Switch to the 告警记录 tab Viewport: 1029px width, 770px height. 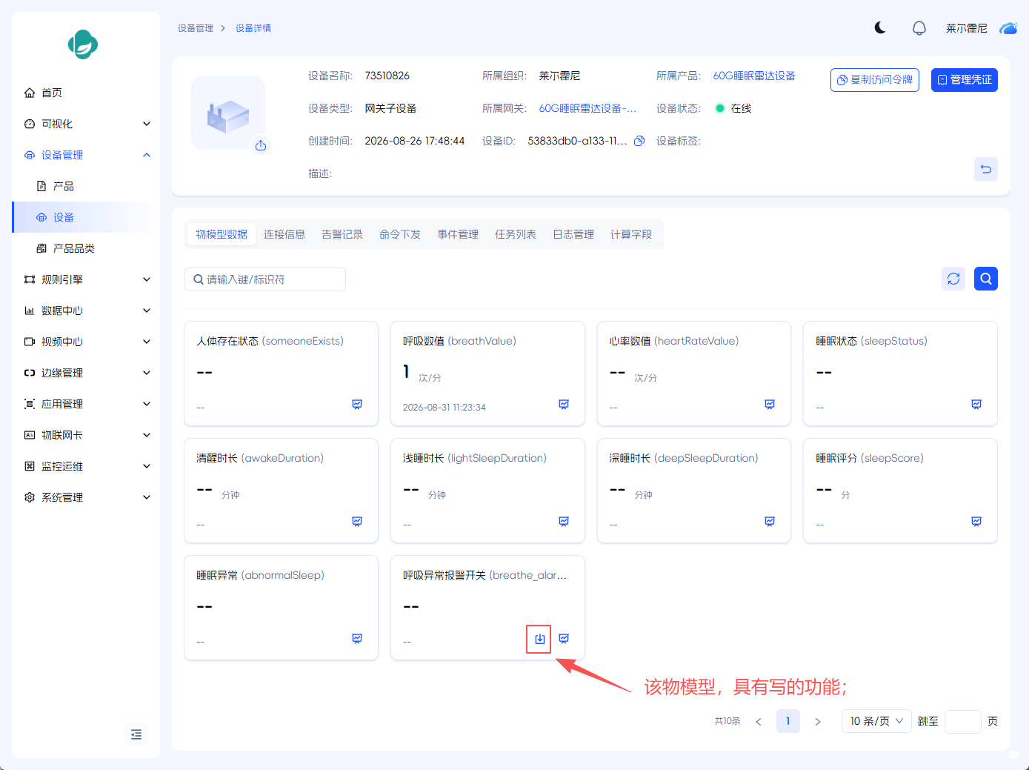[x=342, y=234]
